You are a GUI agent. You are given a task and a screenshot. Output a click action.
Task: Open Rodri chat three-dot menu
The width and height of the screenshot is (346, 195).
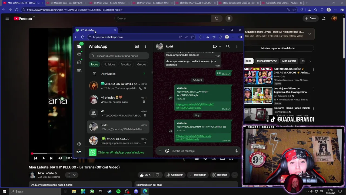[237, 46]
